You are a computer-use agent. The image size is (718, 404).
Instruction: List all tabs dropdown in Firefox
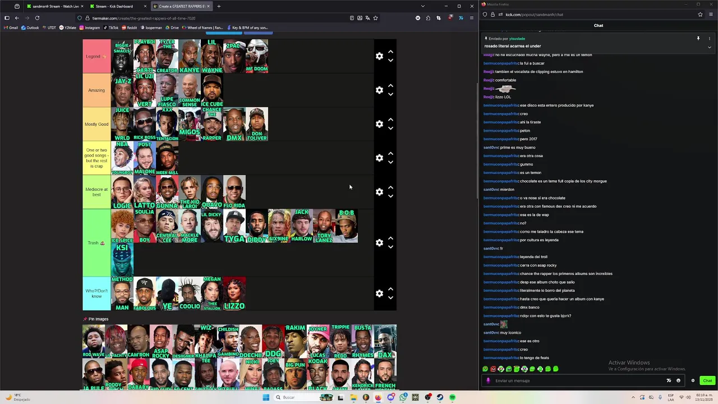pyautogui.click(x=422, y=6)
